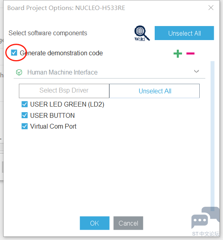Close the Board Project Options dialog
Viewport: 223px width, 240px height.
click(211, 8)
